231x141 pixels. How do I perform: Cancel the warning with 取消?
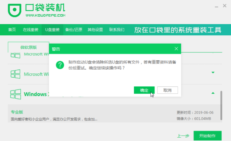pos(167,90)
